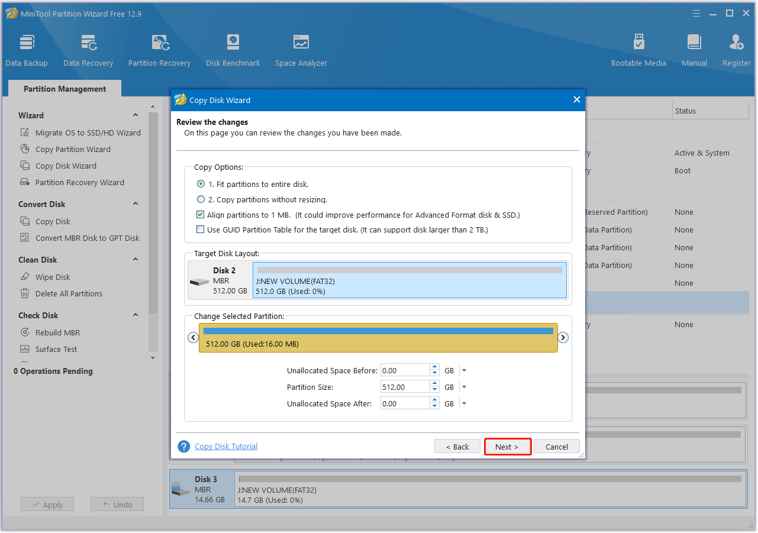This screenshot has width=758, height=533.
Task: Click the left arrow beside the partition bar
Action: (x=193, y=337)
